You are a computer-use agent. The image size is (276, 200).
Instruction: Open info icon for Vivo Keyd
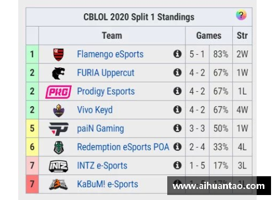[177, 109]
